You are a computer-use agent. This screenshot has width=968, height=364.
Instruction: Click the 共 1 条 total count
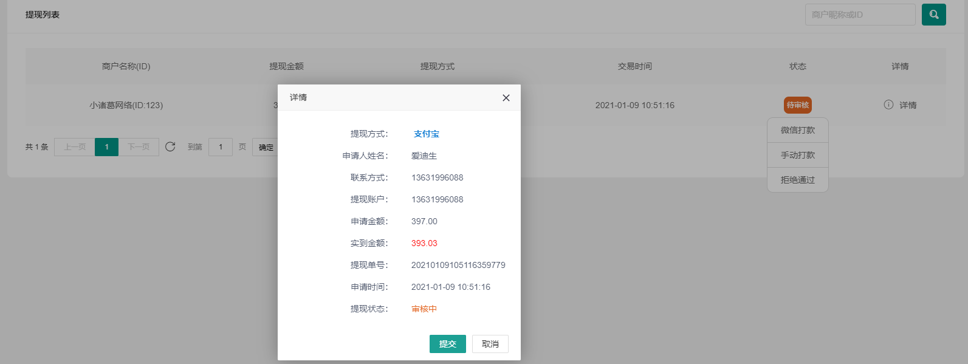(x=36, y=147)
